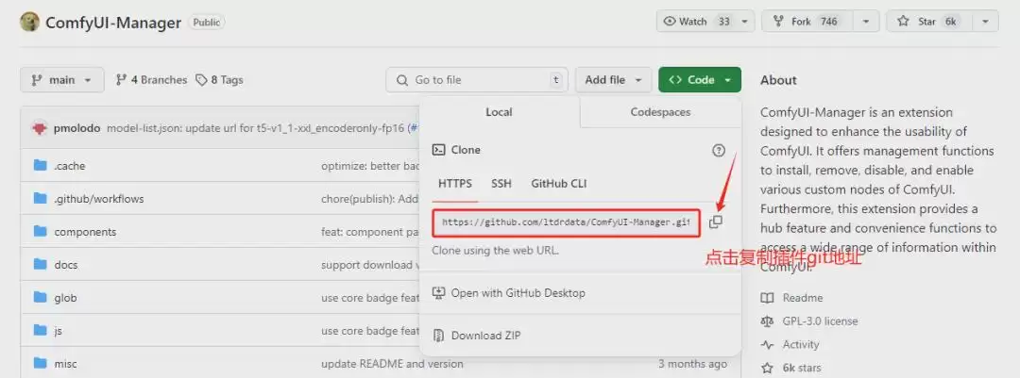Screen dimensions: 1020x378
Task: Click the Open with GitHub Desktop icon
Action: click(439, 293)
